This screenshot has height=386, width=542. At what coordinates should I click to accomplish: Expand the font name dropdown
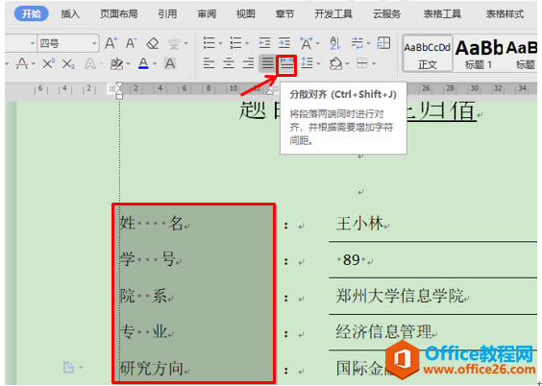[33, 43]
